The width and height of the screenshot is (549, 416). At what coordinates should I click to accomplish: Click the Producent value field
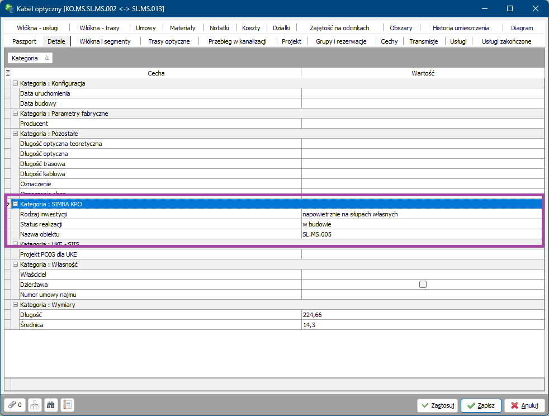tap(423, 124)
